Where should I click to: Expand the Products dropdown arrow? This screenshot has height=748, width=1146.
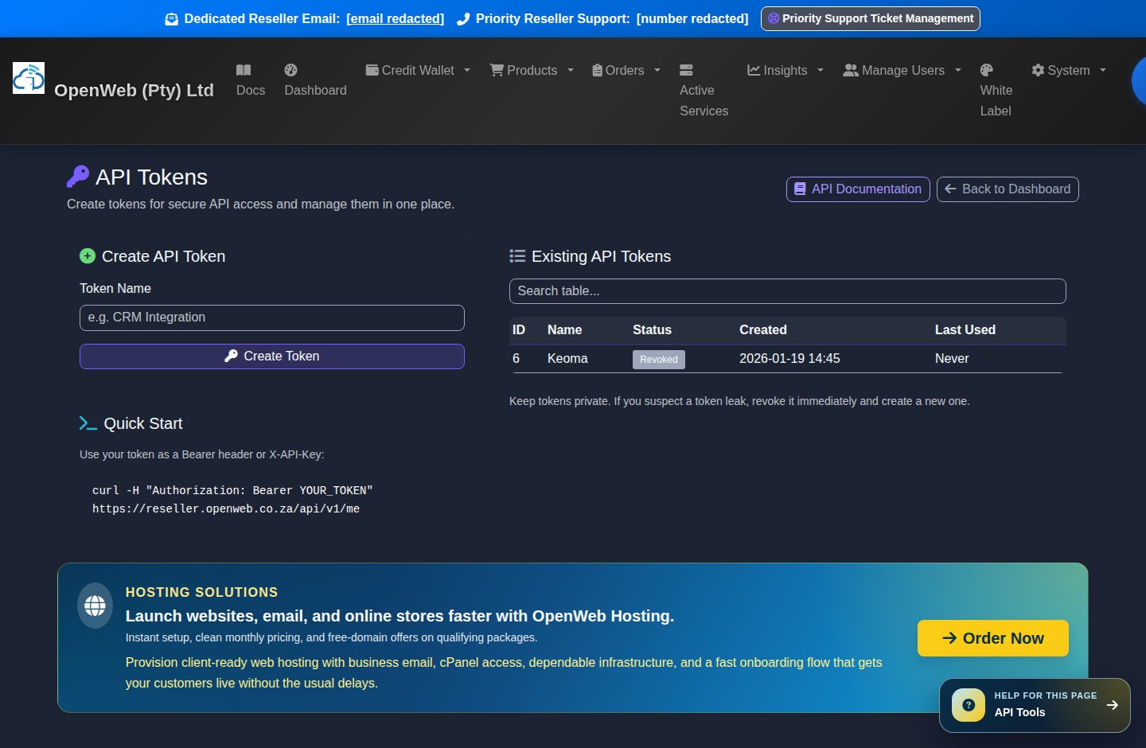(x=571, y=70)
